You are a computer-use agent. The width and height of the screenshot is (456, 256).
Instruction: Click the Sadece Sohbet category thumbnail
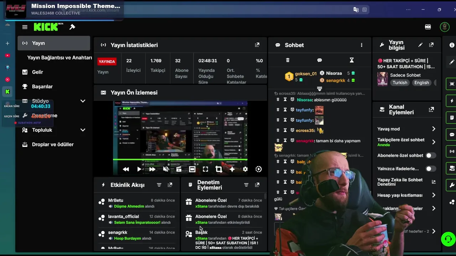[x=383, y=79]
